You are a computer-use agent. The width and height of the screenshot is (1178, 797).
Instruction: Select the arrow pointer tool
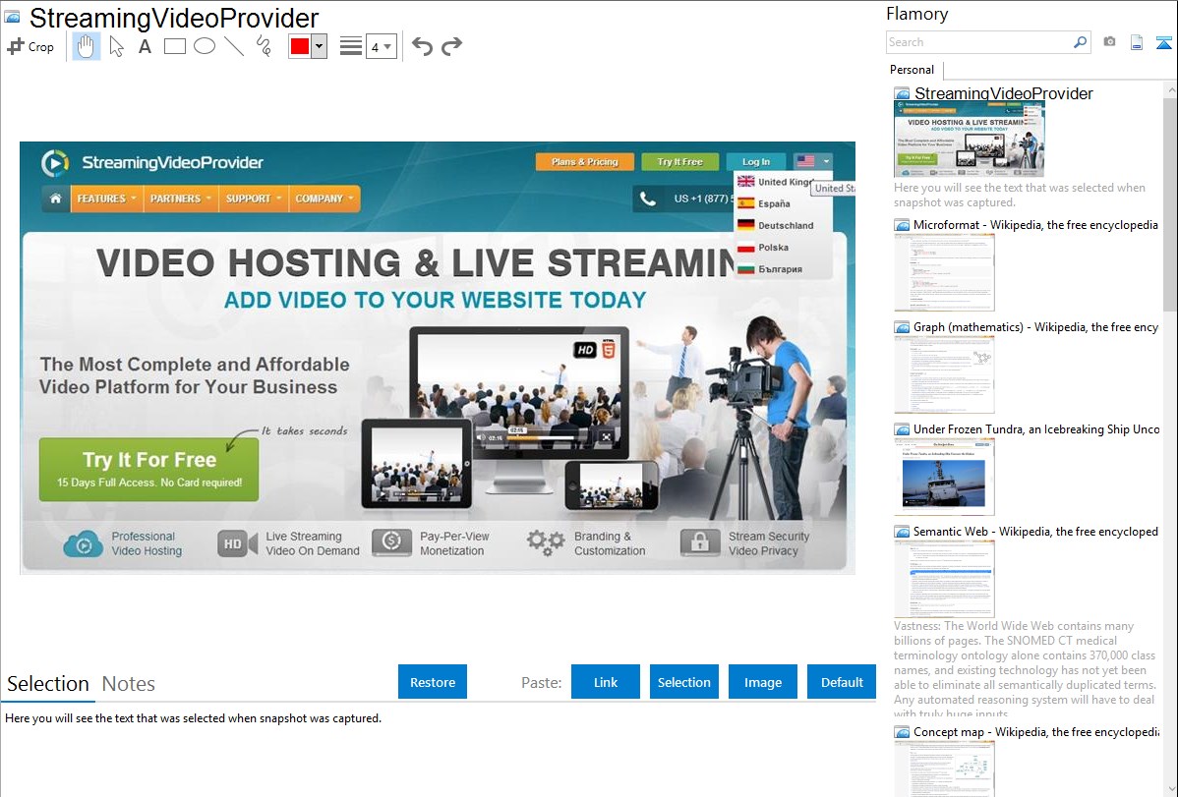click(116, 46)
